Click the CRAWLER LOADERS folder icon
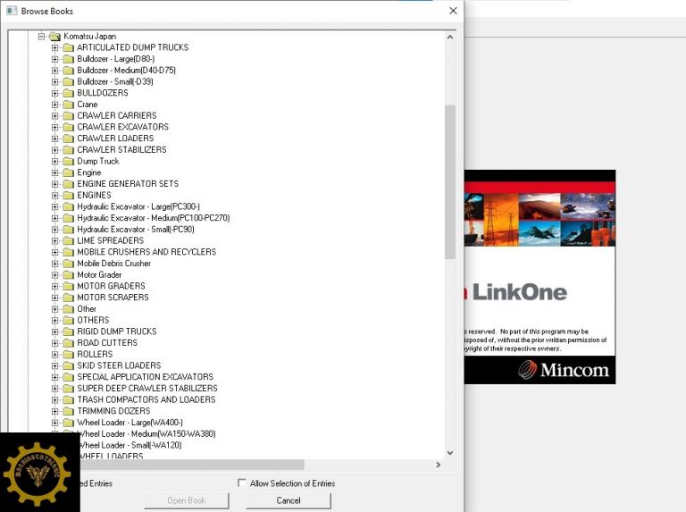This screenshot has height=512, width=686. tap(68, 138)
